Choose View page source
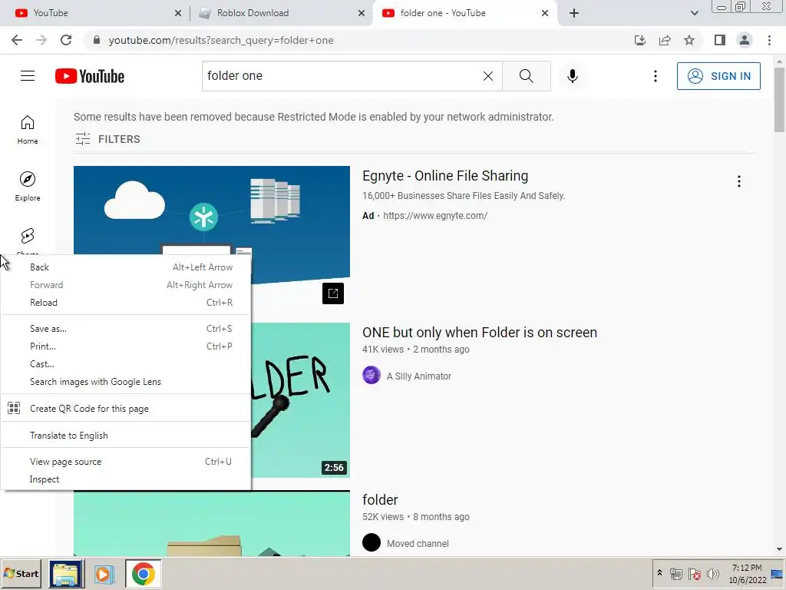786x590 pixels. [125, 461]
